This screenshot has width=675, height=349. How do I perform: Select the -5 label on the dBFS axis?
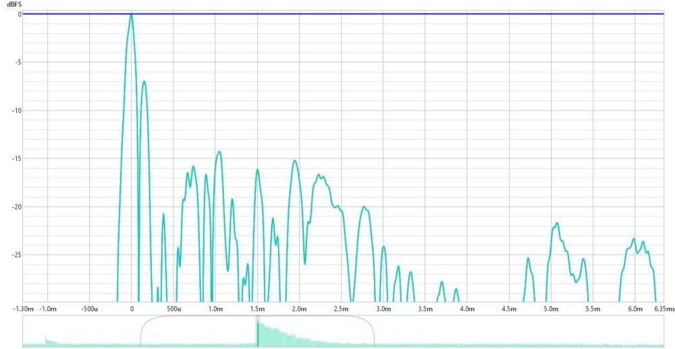point(18,62)
